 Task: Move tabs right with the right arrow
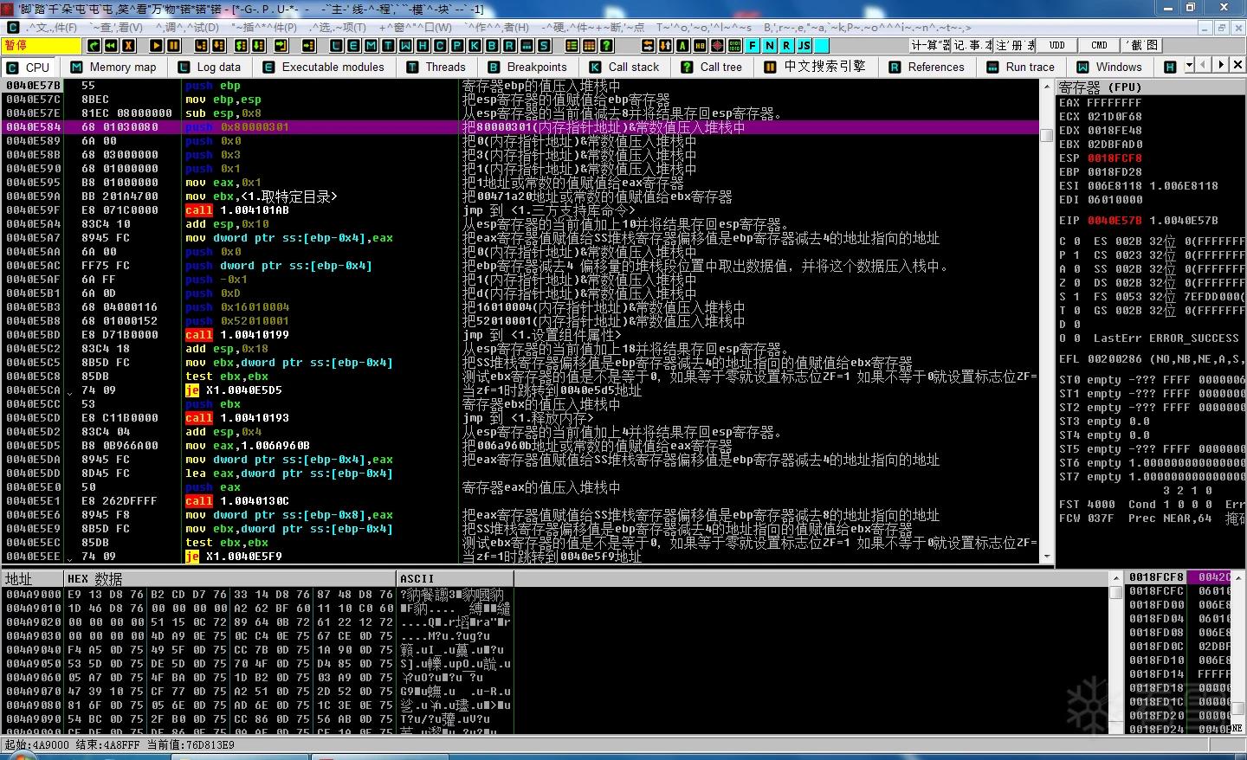click(1221, 66)
